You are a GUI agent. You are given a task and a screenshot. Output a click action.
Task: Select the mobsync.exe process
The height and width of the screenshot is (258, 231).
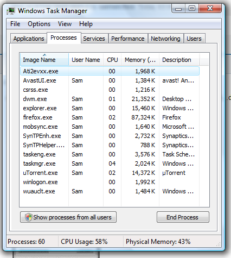click(x=110, y=127)
